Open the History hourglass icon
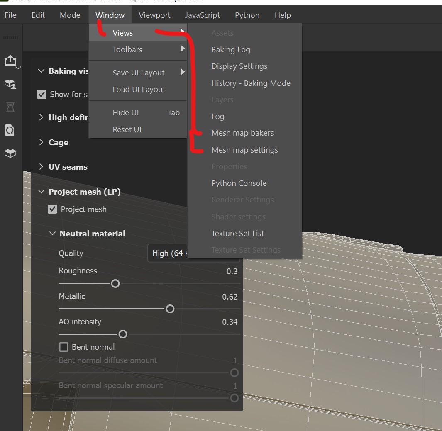442x431 pixels. pyautogui.click(x=10, y=107)
